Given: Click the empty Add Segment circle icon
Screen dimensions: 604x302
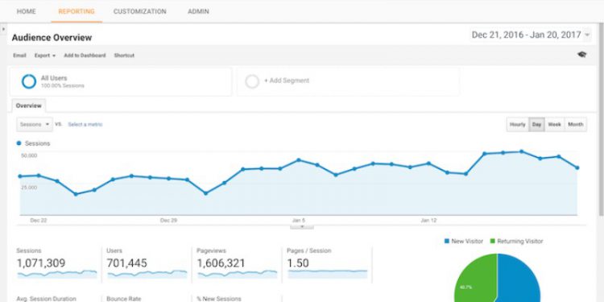Looking at the screenshot, I should click(x=252, y=81).
